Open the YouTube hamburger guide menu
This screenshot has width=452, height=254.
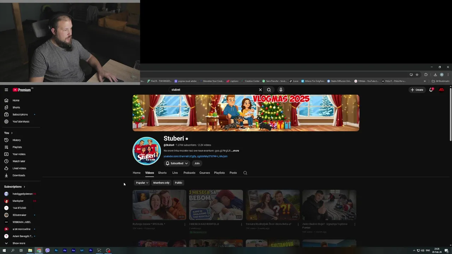(6, 90)
